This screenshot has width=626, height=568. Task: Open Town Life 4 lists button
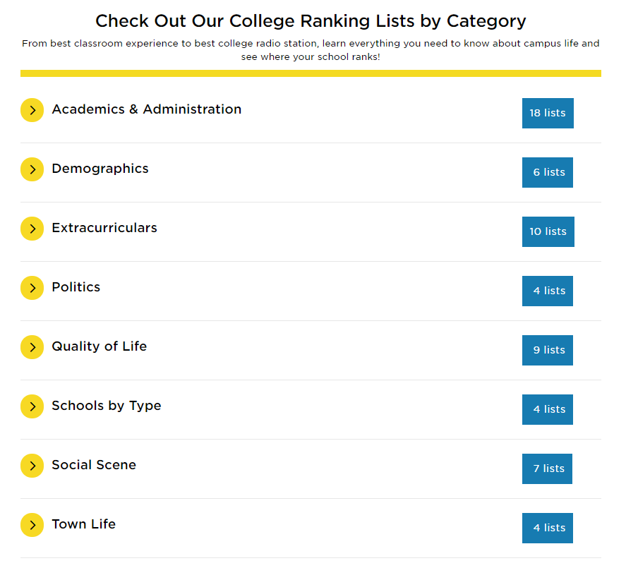[x=548, y=528]
